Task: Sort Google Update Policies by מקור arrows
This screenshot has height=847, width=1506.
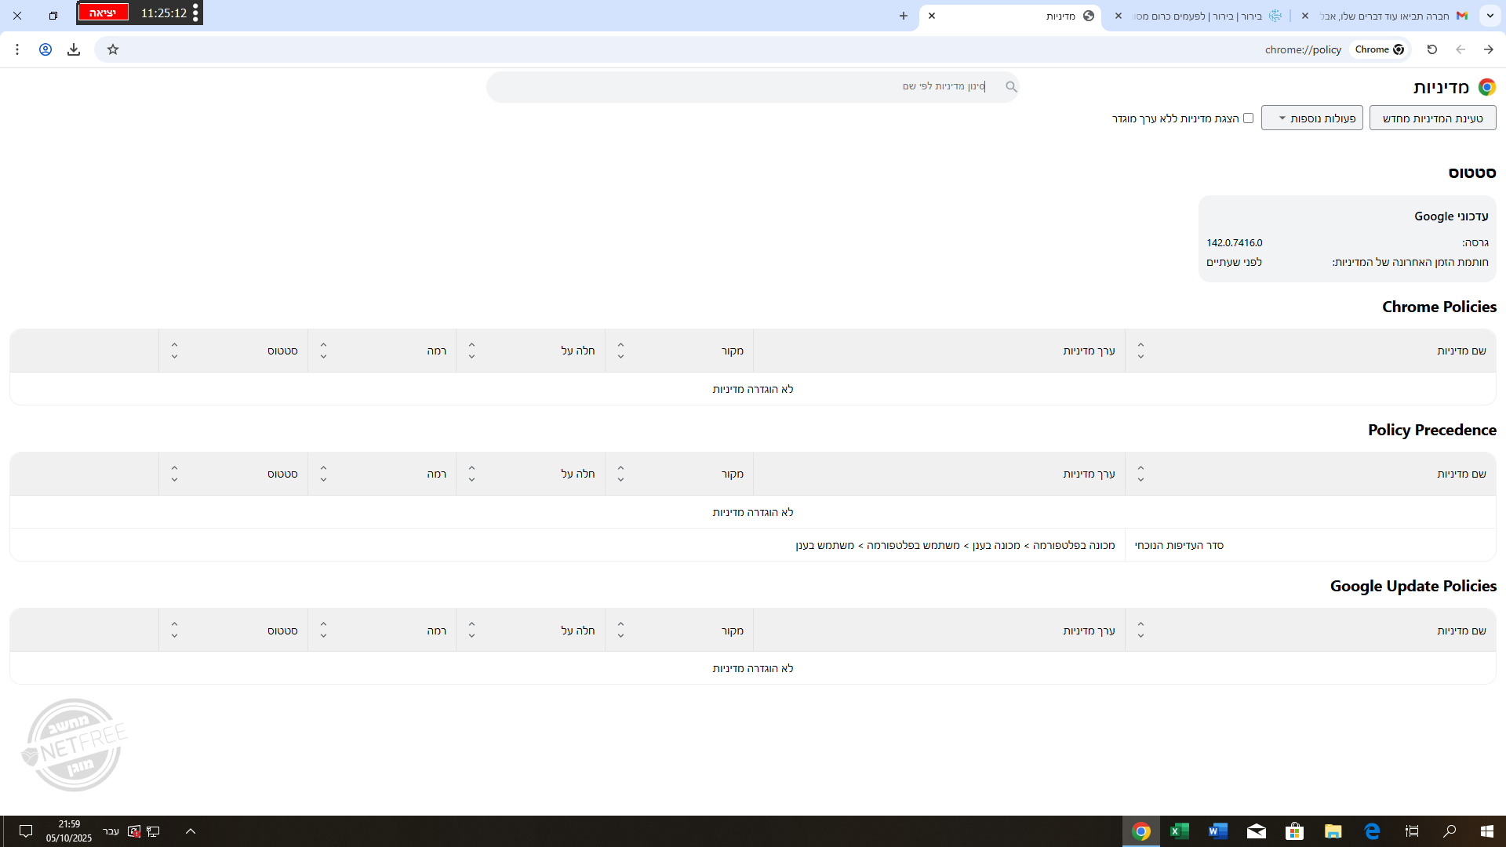Action: 620,631
